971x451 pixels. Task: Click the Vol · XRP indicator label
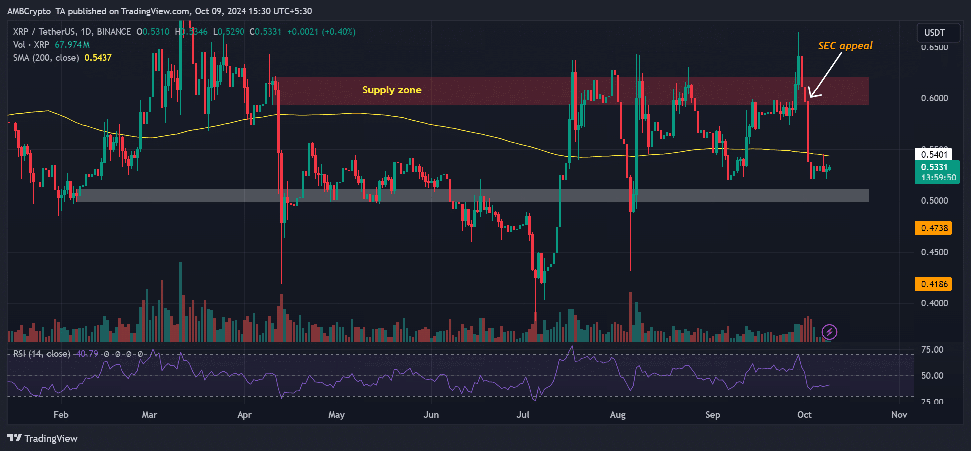pos(31,45)
